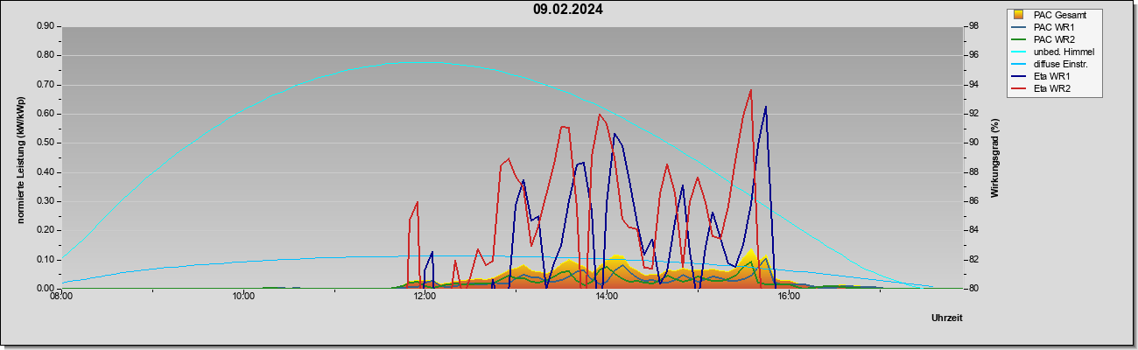Click the unbed. Himmel legend text
This screenshot has width=1138, height=350.
click(x=1064, y=52)
